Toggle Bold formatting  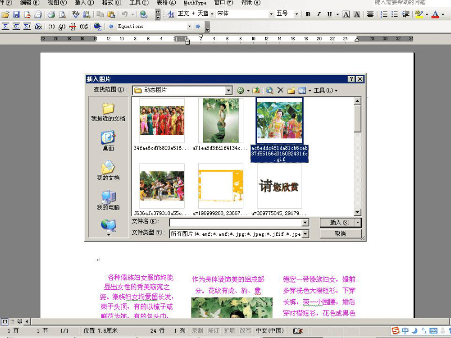pyautogui.click(x=308, y=14)
